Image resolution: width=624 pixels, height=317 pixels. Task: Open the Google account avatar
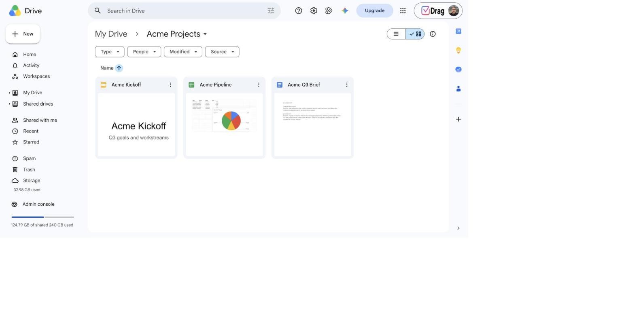(454, 11)
